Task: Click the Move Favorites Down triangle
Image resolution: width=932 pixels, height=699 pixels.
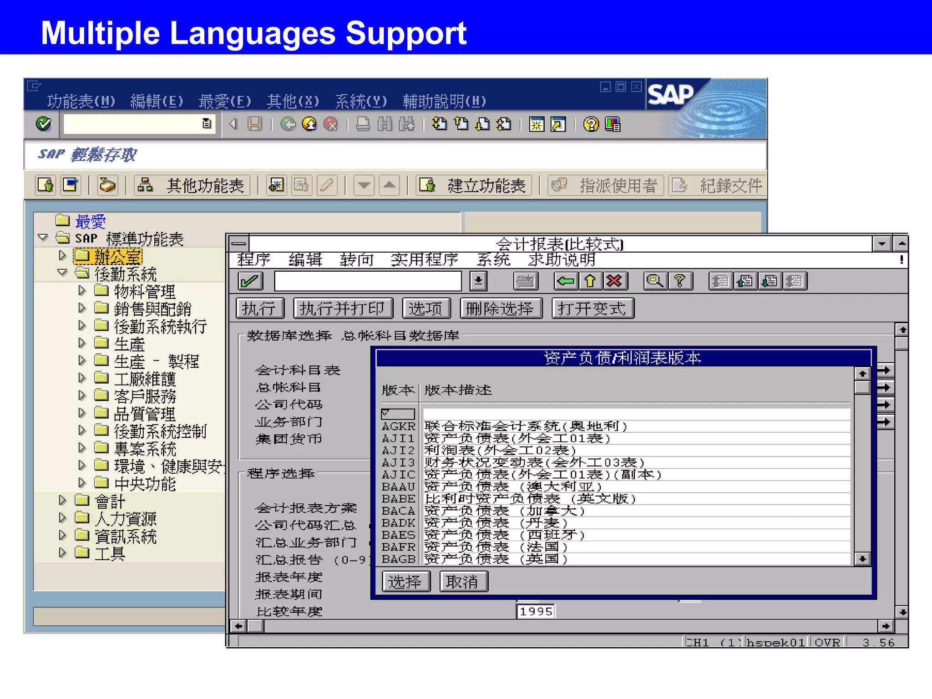Action: [365, 185]
